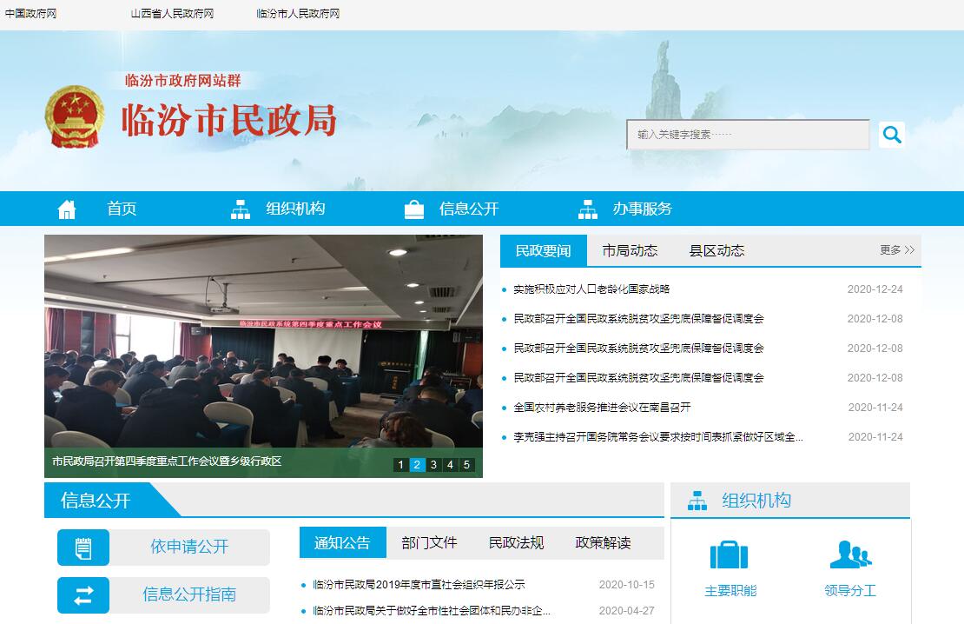Click the org chart icon beside 组织机构 in the navigation bar
The width and height of the screenshot is (964, 624).
[241, 209]
